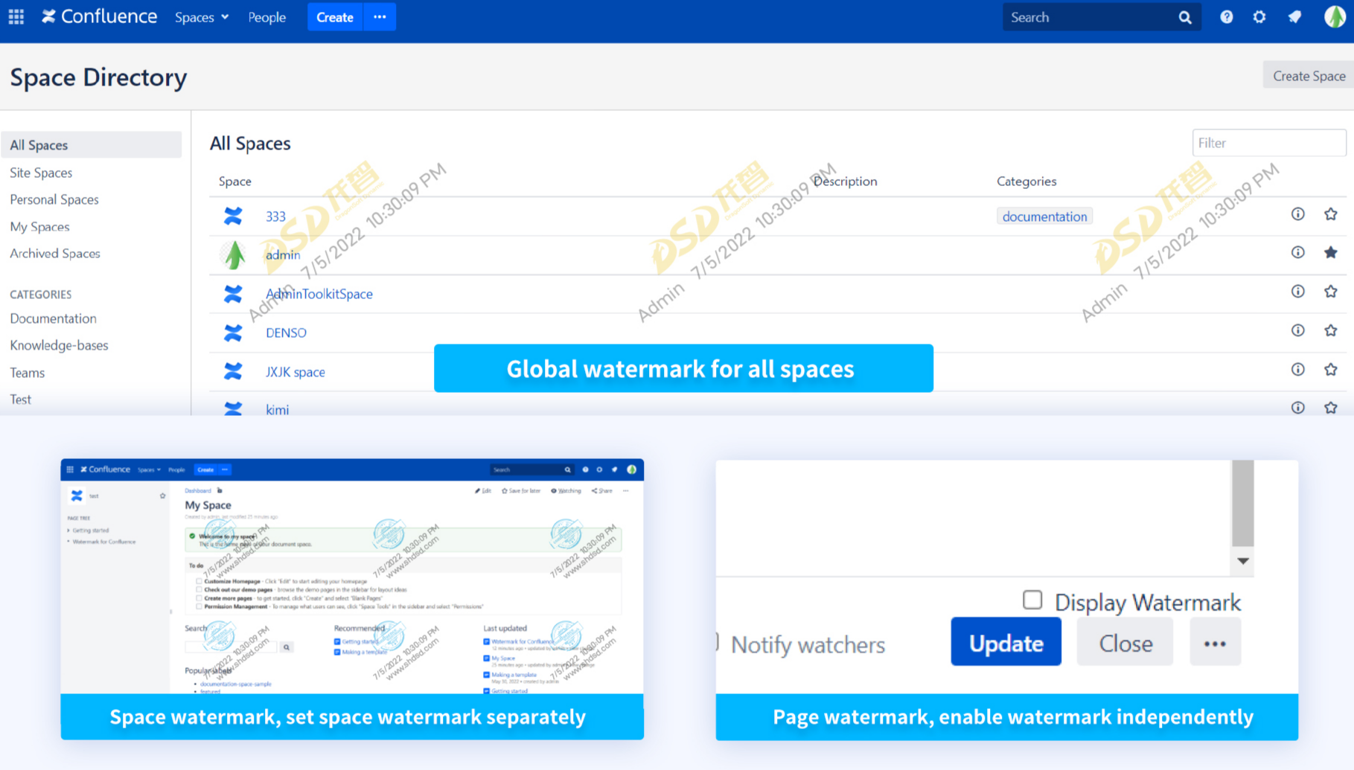The image size is (1354, 770).
Task: Open the ellipsis menu beside Close
Action: 1215,642
